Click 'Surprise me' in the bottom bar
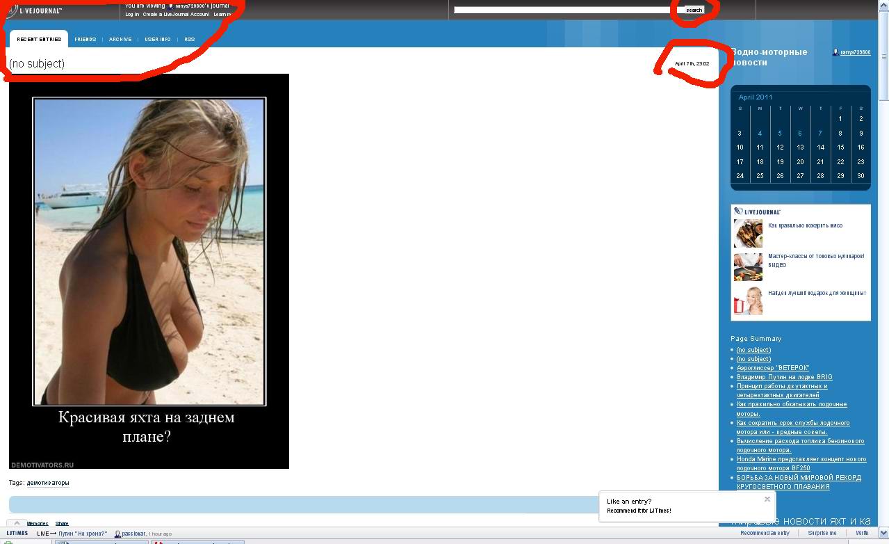The height and width of the screenshot is (544, 889). coord(822,534)
